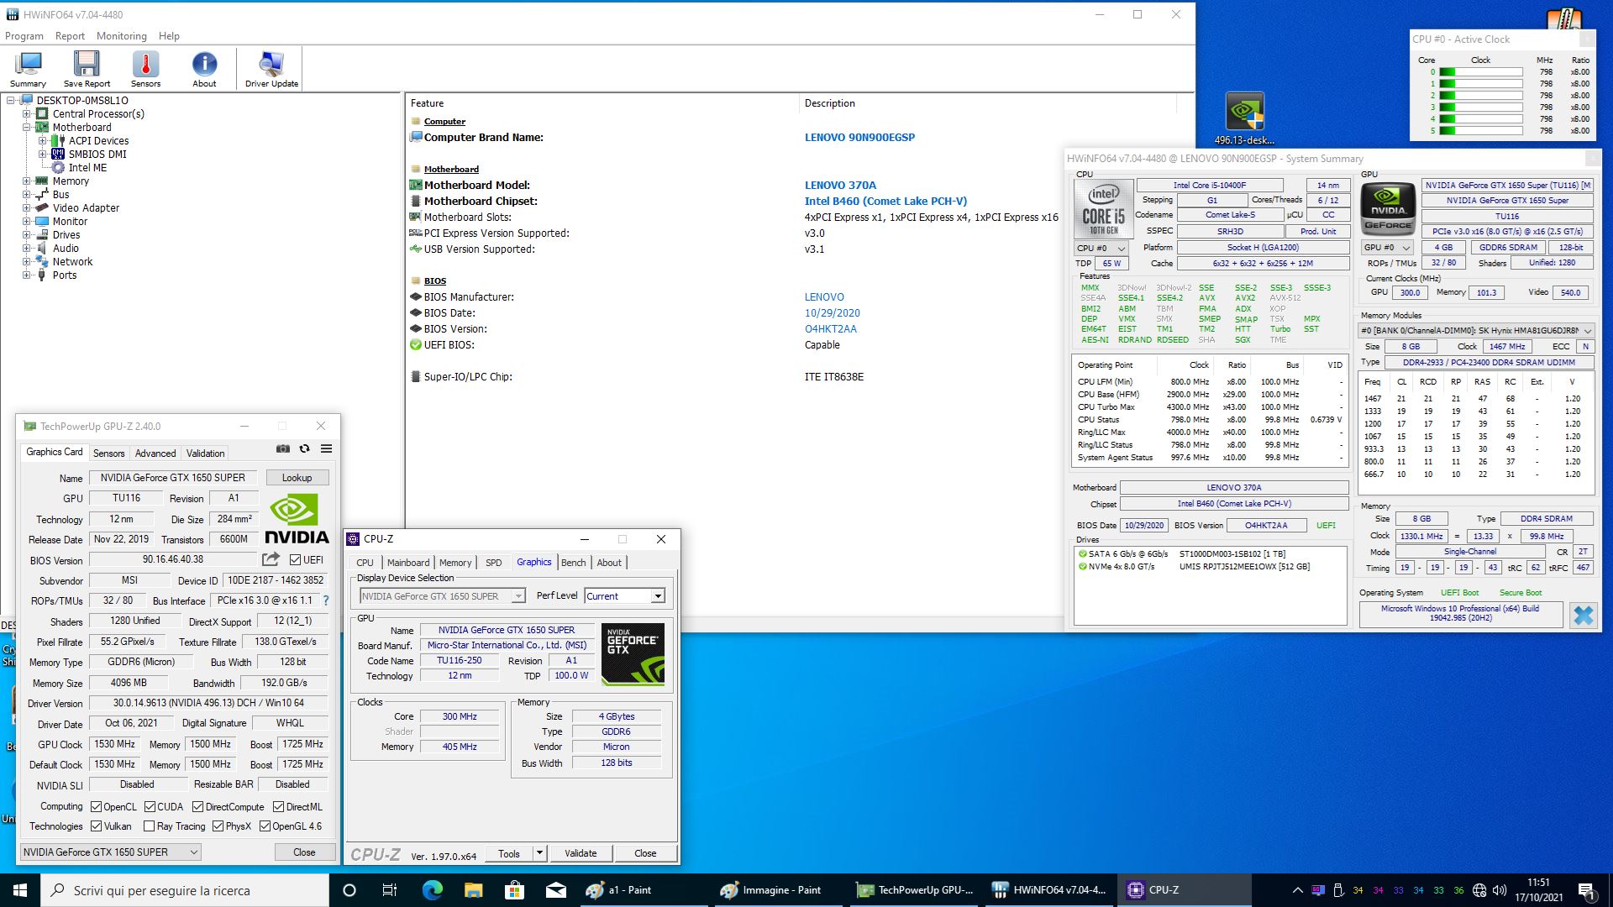Toggle Ray Tracing checkbox in GPU-Z
1613x907 pixels.
point(149,826)
